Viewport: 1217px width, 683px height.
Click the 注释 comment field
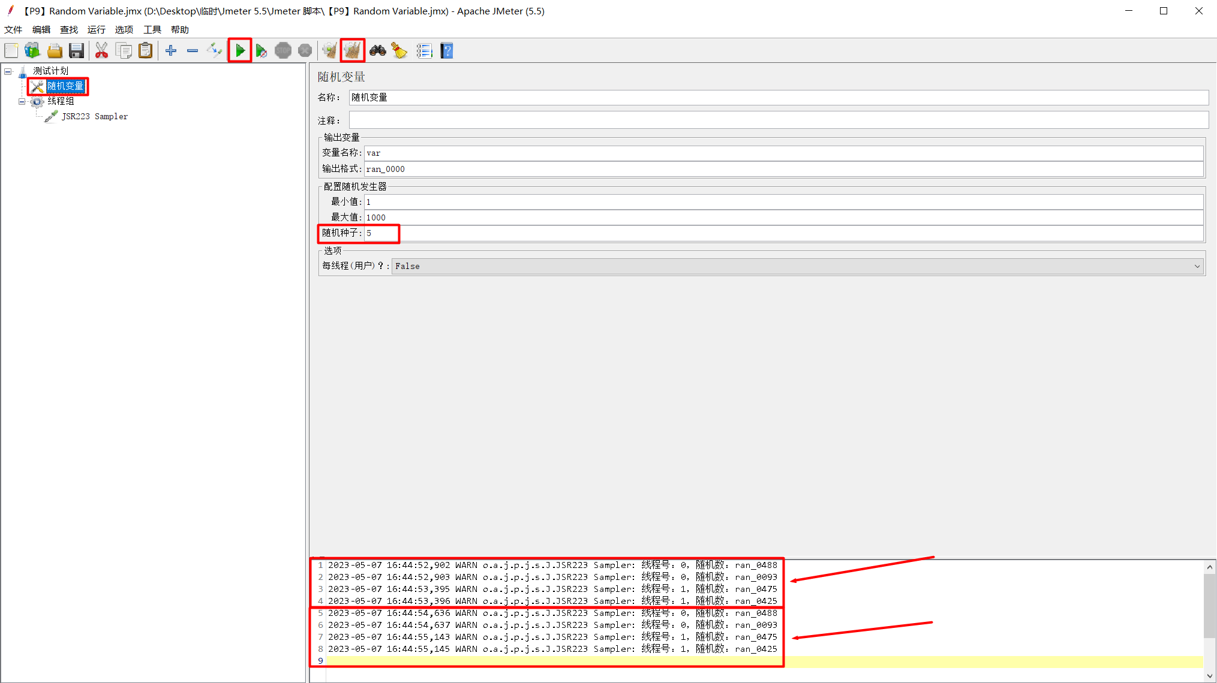pyautogui.click(x=779, y=120)
